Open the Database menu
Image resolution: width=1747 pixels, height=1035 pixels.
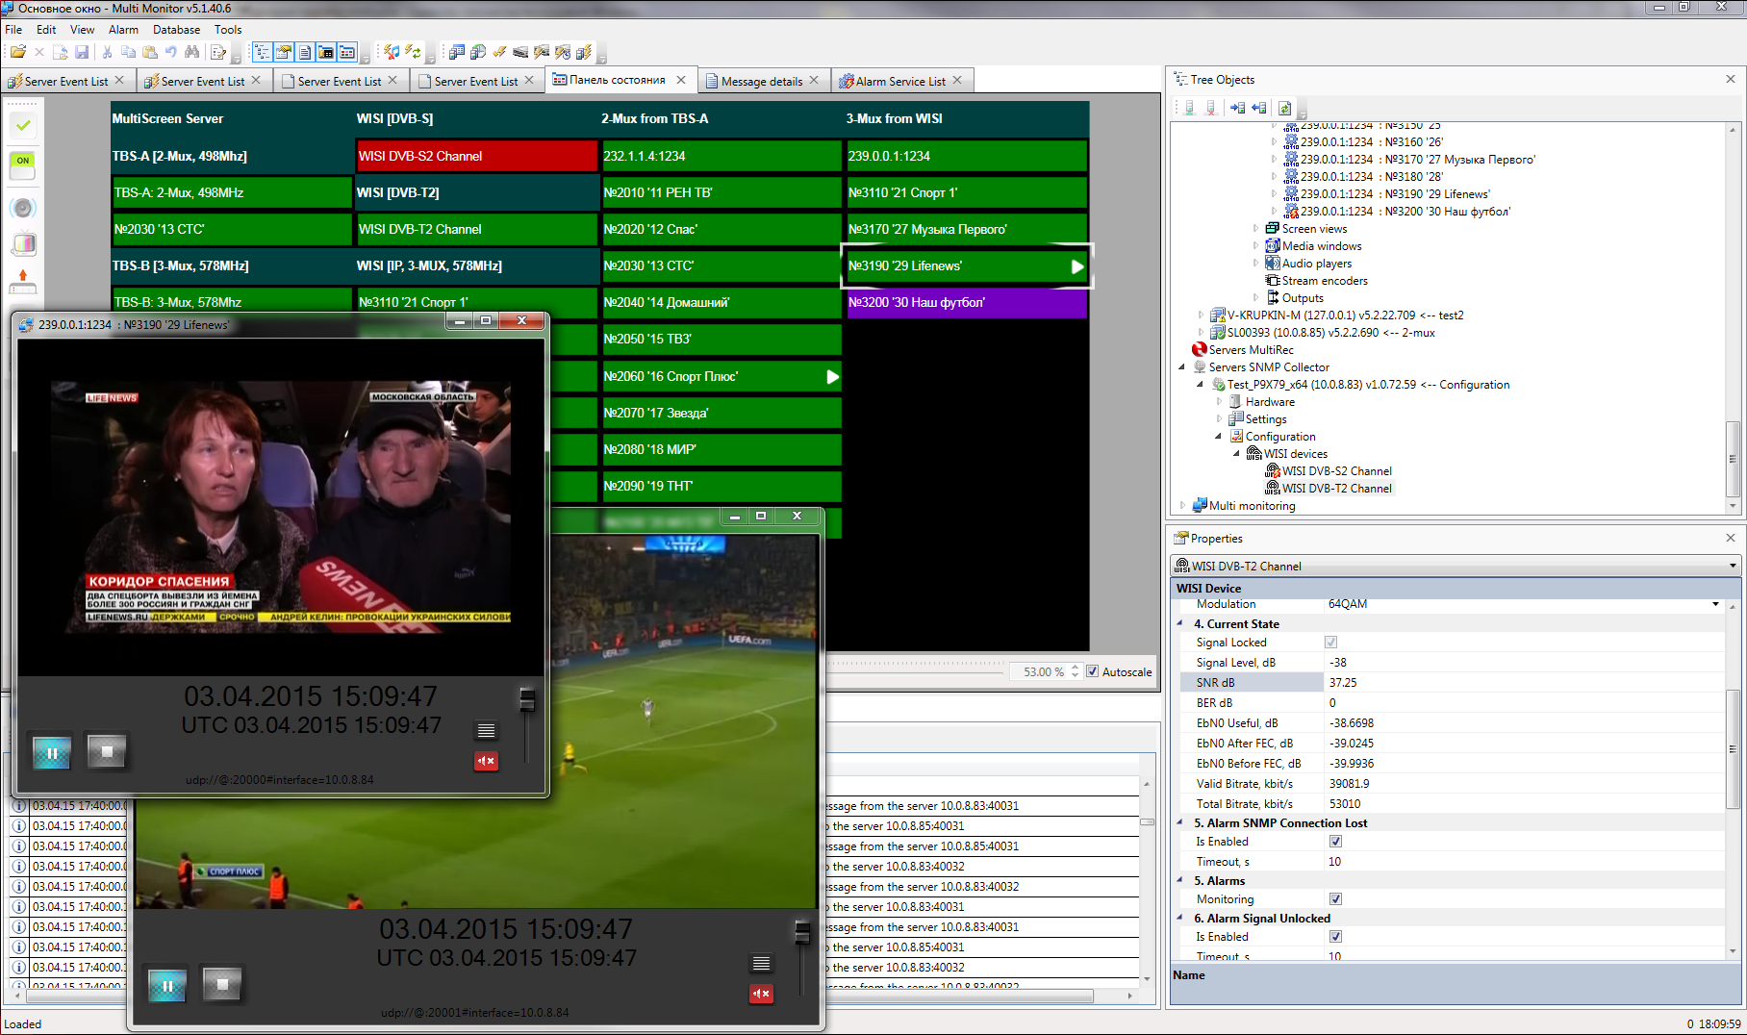(176, 30)
